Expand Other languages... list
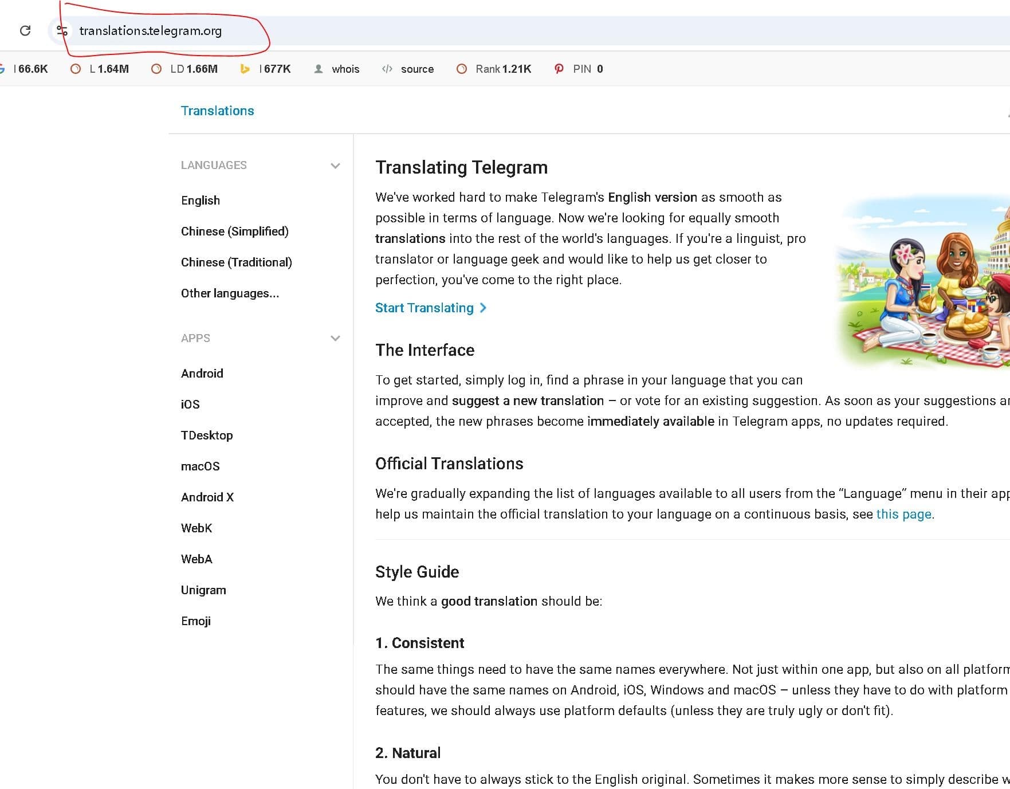 pyautogui.click(x=230, y=293)
